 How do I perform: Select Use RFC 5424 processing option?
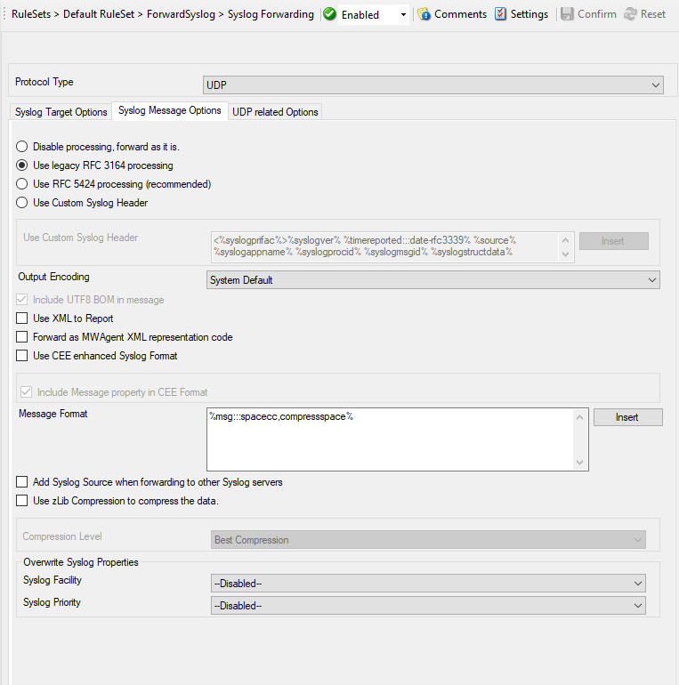point(22,184)
